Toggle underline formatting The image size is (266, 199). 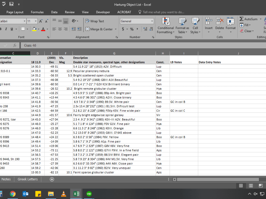(x=12, y=29)
